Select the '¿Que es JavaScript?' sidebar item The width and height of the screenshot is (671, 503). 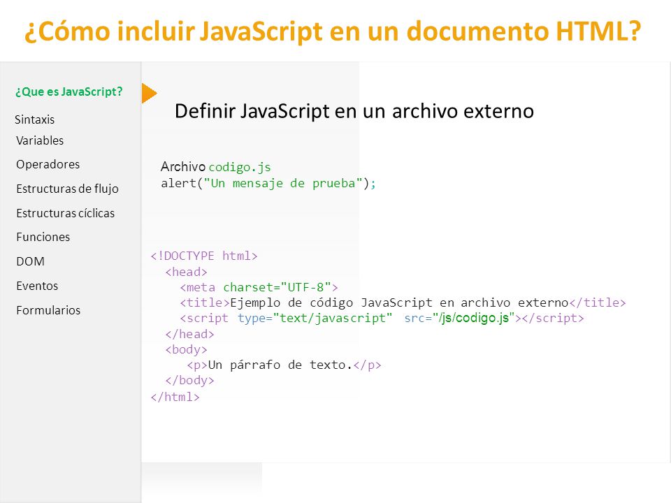pyautogui.click(x=69, y=92)
